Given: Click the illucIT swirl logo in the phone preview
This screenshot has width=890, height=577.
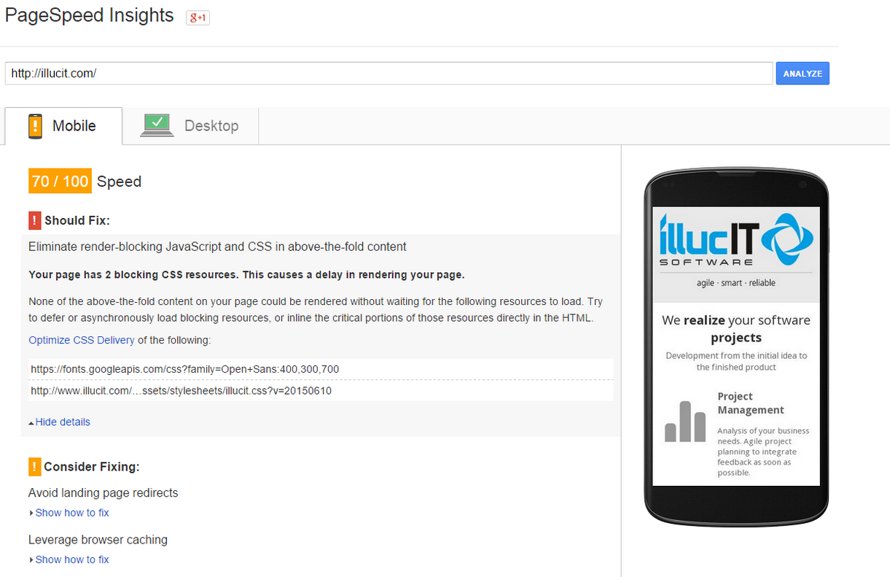Looking at the screenshot, I should coord(784,239).
